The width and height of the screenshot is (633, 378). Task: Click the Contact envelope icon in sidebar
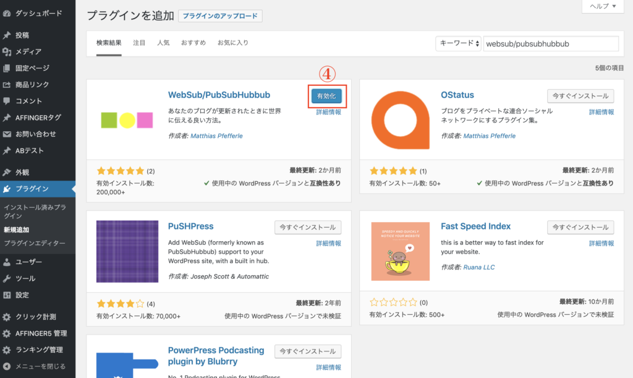click(7, 134)
